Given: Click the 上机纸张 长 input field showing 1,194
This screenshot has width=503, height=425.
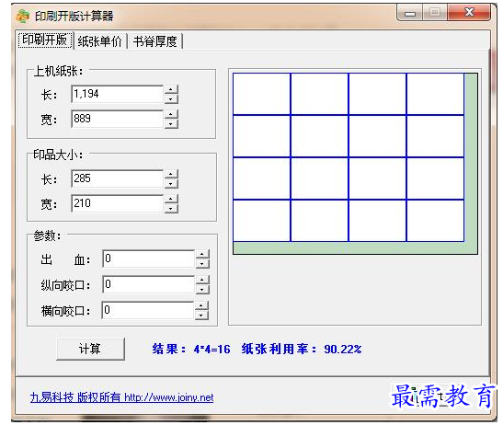Looking at the screenshot, I should click(x=117, y=94).
